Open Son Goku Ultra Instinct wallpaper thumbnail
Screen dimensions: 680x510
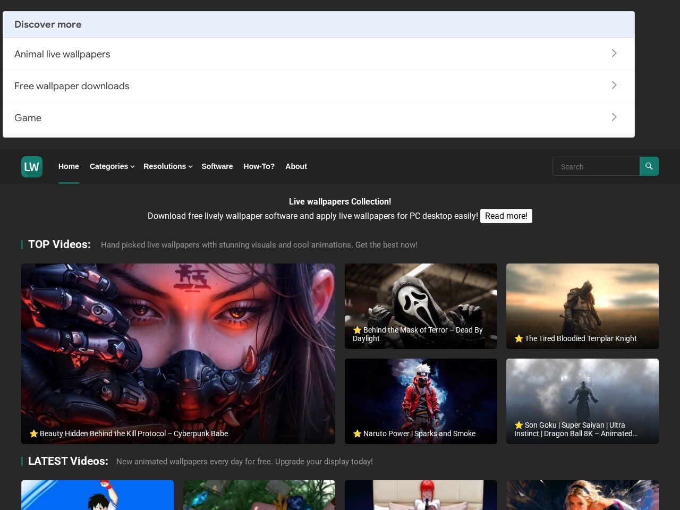(x=582, y=401)
